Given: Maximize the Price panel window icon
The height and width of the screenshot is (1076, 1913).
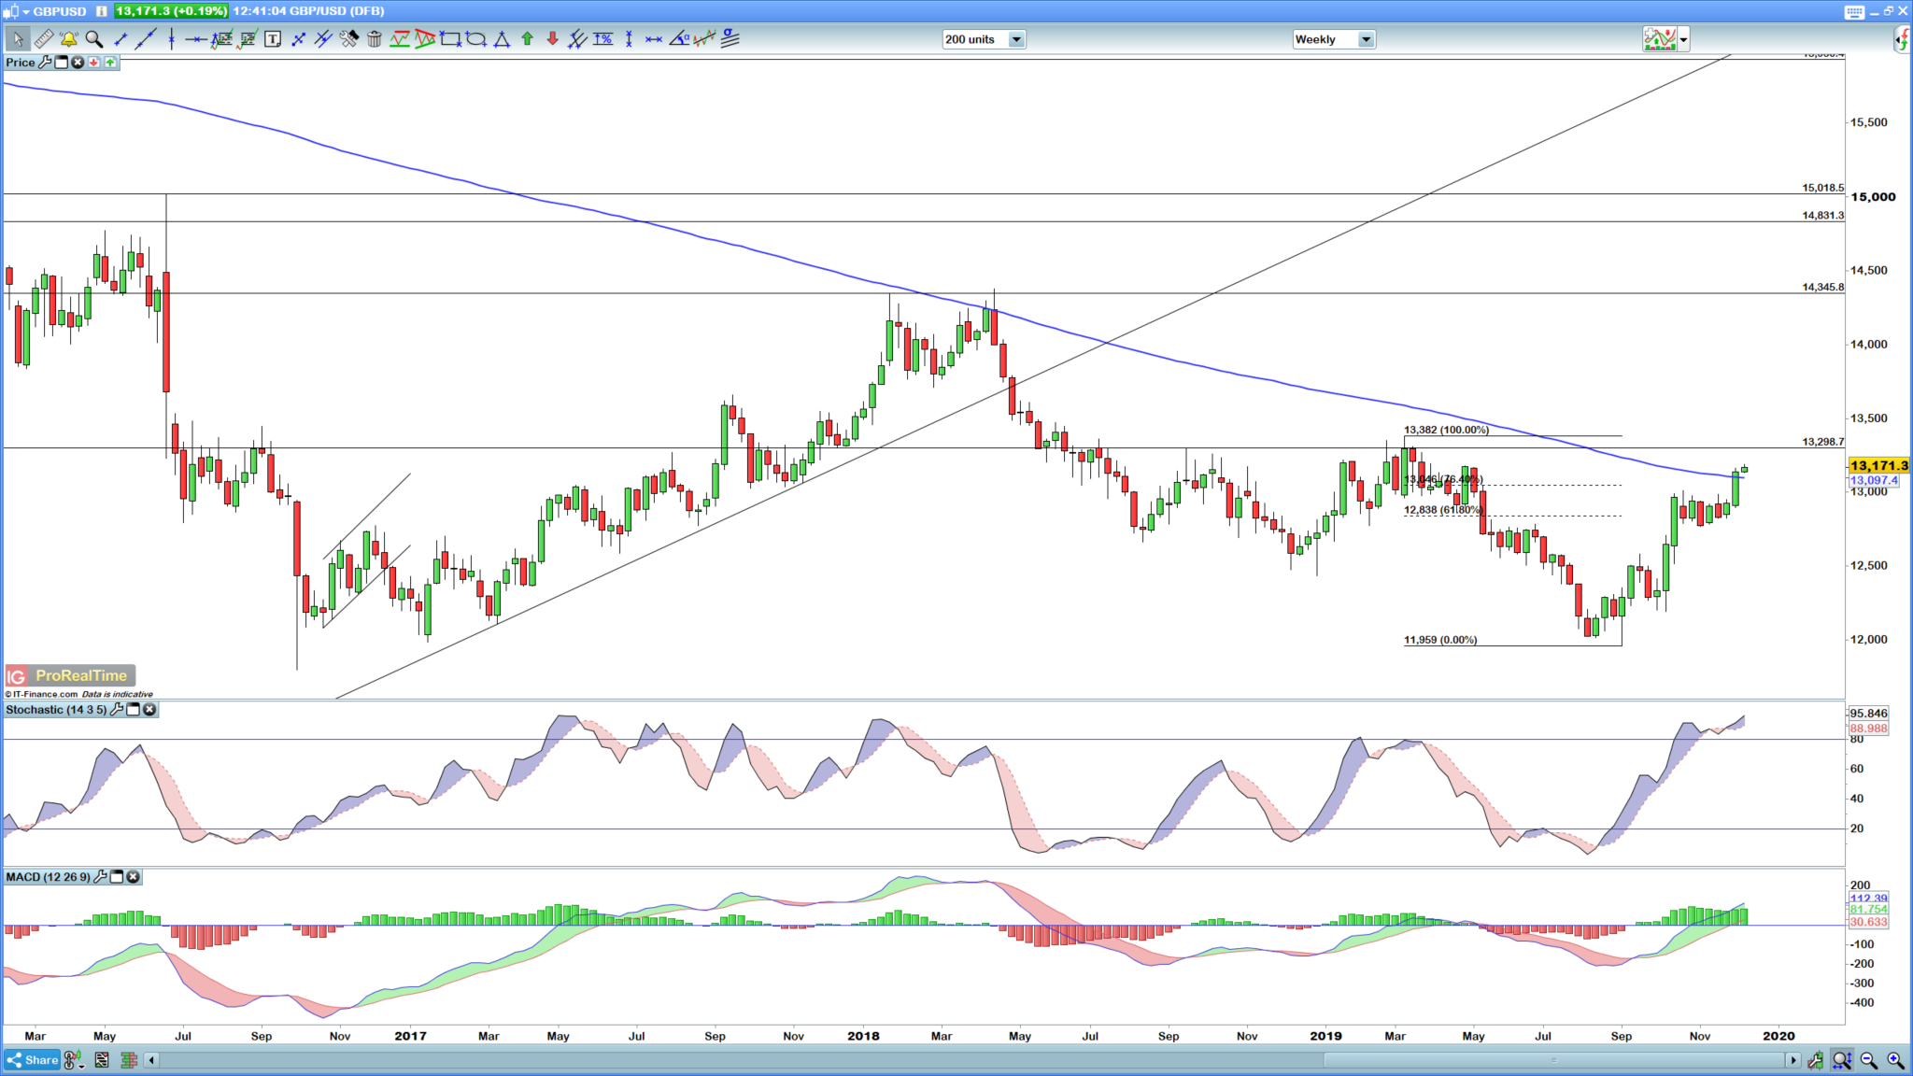Looking at the screenshot, I should point(61,63).
